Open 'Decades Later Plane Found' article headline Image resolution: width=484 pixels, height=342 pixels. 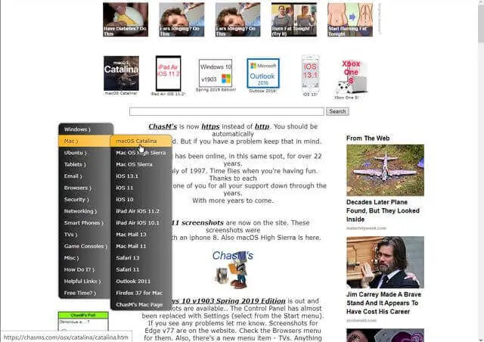click(383, 210)
